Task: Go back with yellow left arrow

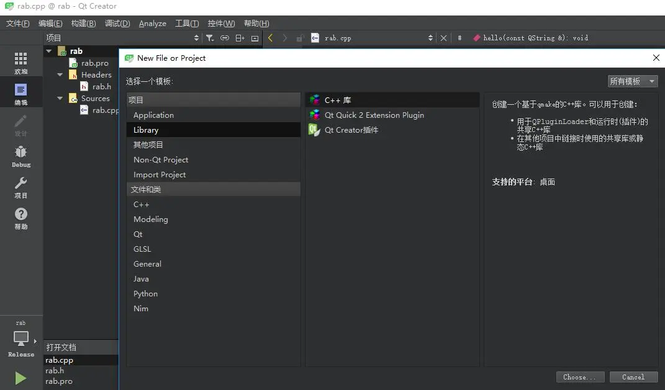Action: (x=270, y=38)
